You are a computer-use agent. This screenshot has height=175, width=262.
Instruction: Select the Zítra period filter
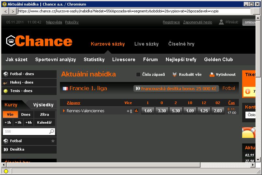click(45, 114)
